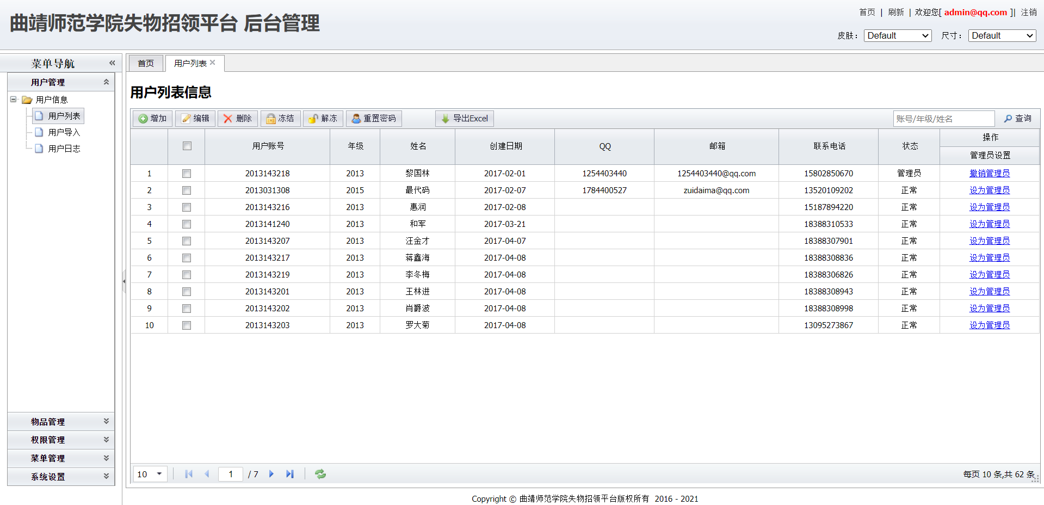Click the account cell 2013143218
The height and width of the screenshot is (505, 1044).
click(268, 174)
